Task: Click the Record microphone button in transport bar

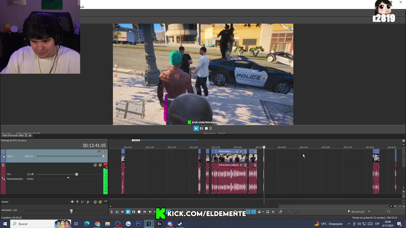Action: (111, 212)
